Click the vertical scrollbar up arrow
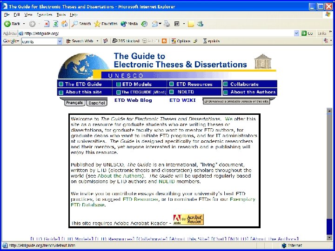This screenshot has width=335, height=251. coord(329,111)
